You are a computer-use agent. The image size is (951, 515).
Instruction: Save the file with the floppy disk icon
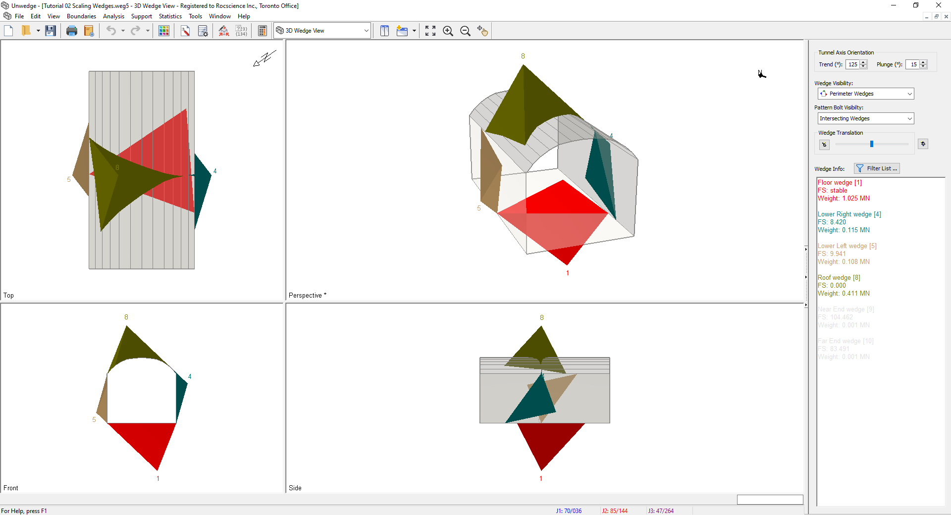point(51,31)
